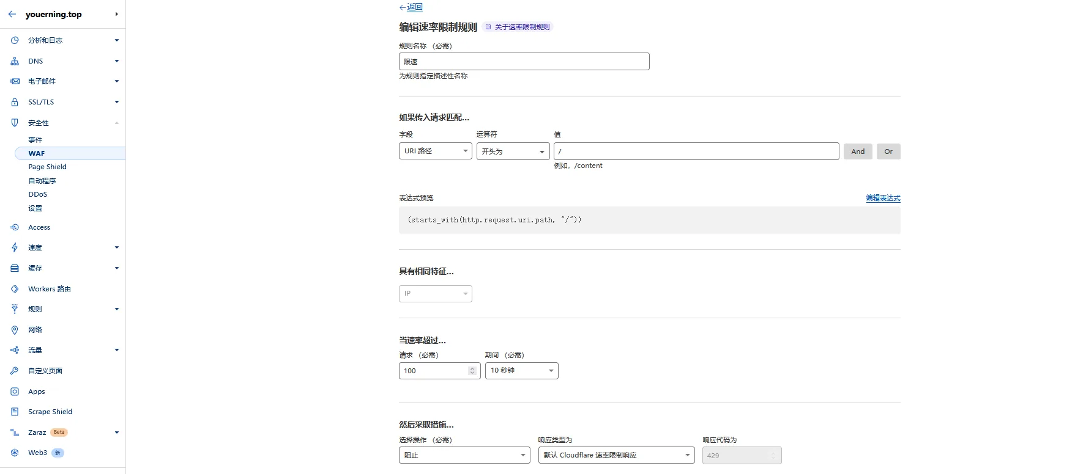Open the 选择操作 阻止 dropdown
Image resolution: width=1086 pixels, height=474 pixels.
(x=464, y=455)
